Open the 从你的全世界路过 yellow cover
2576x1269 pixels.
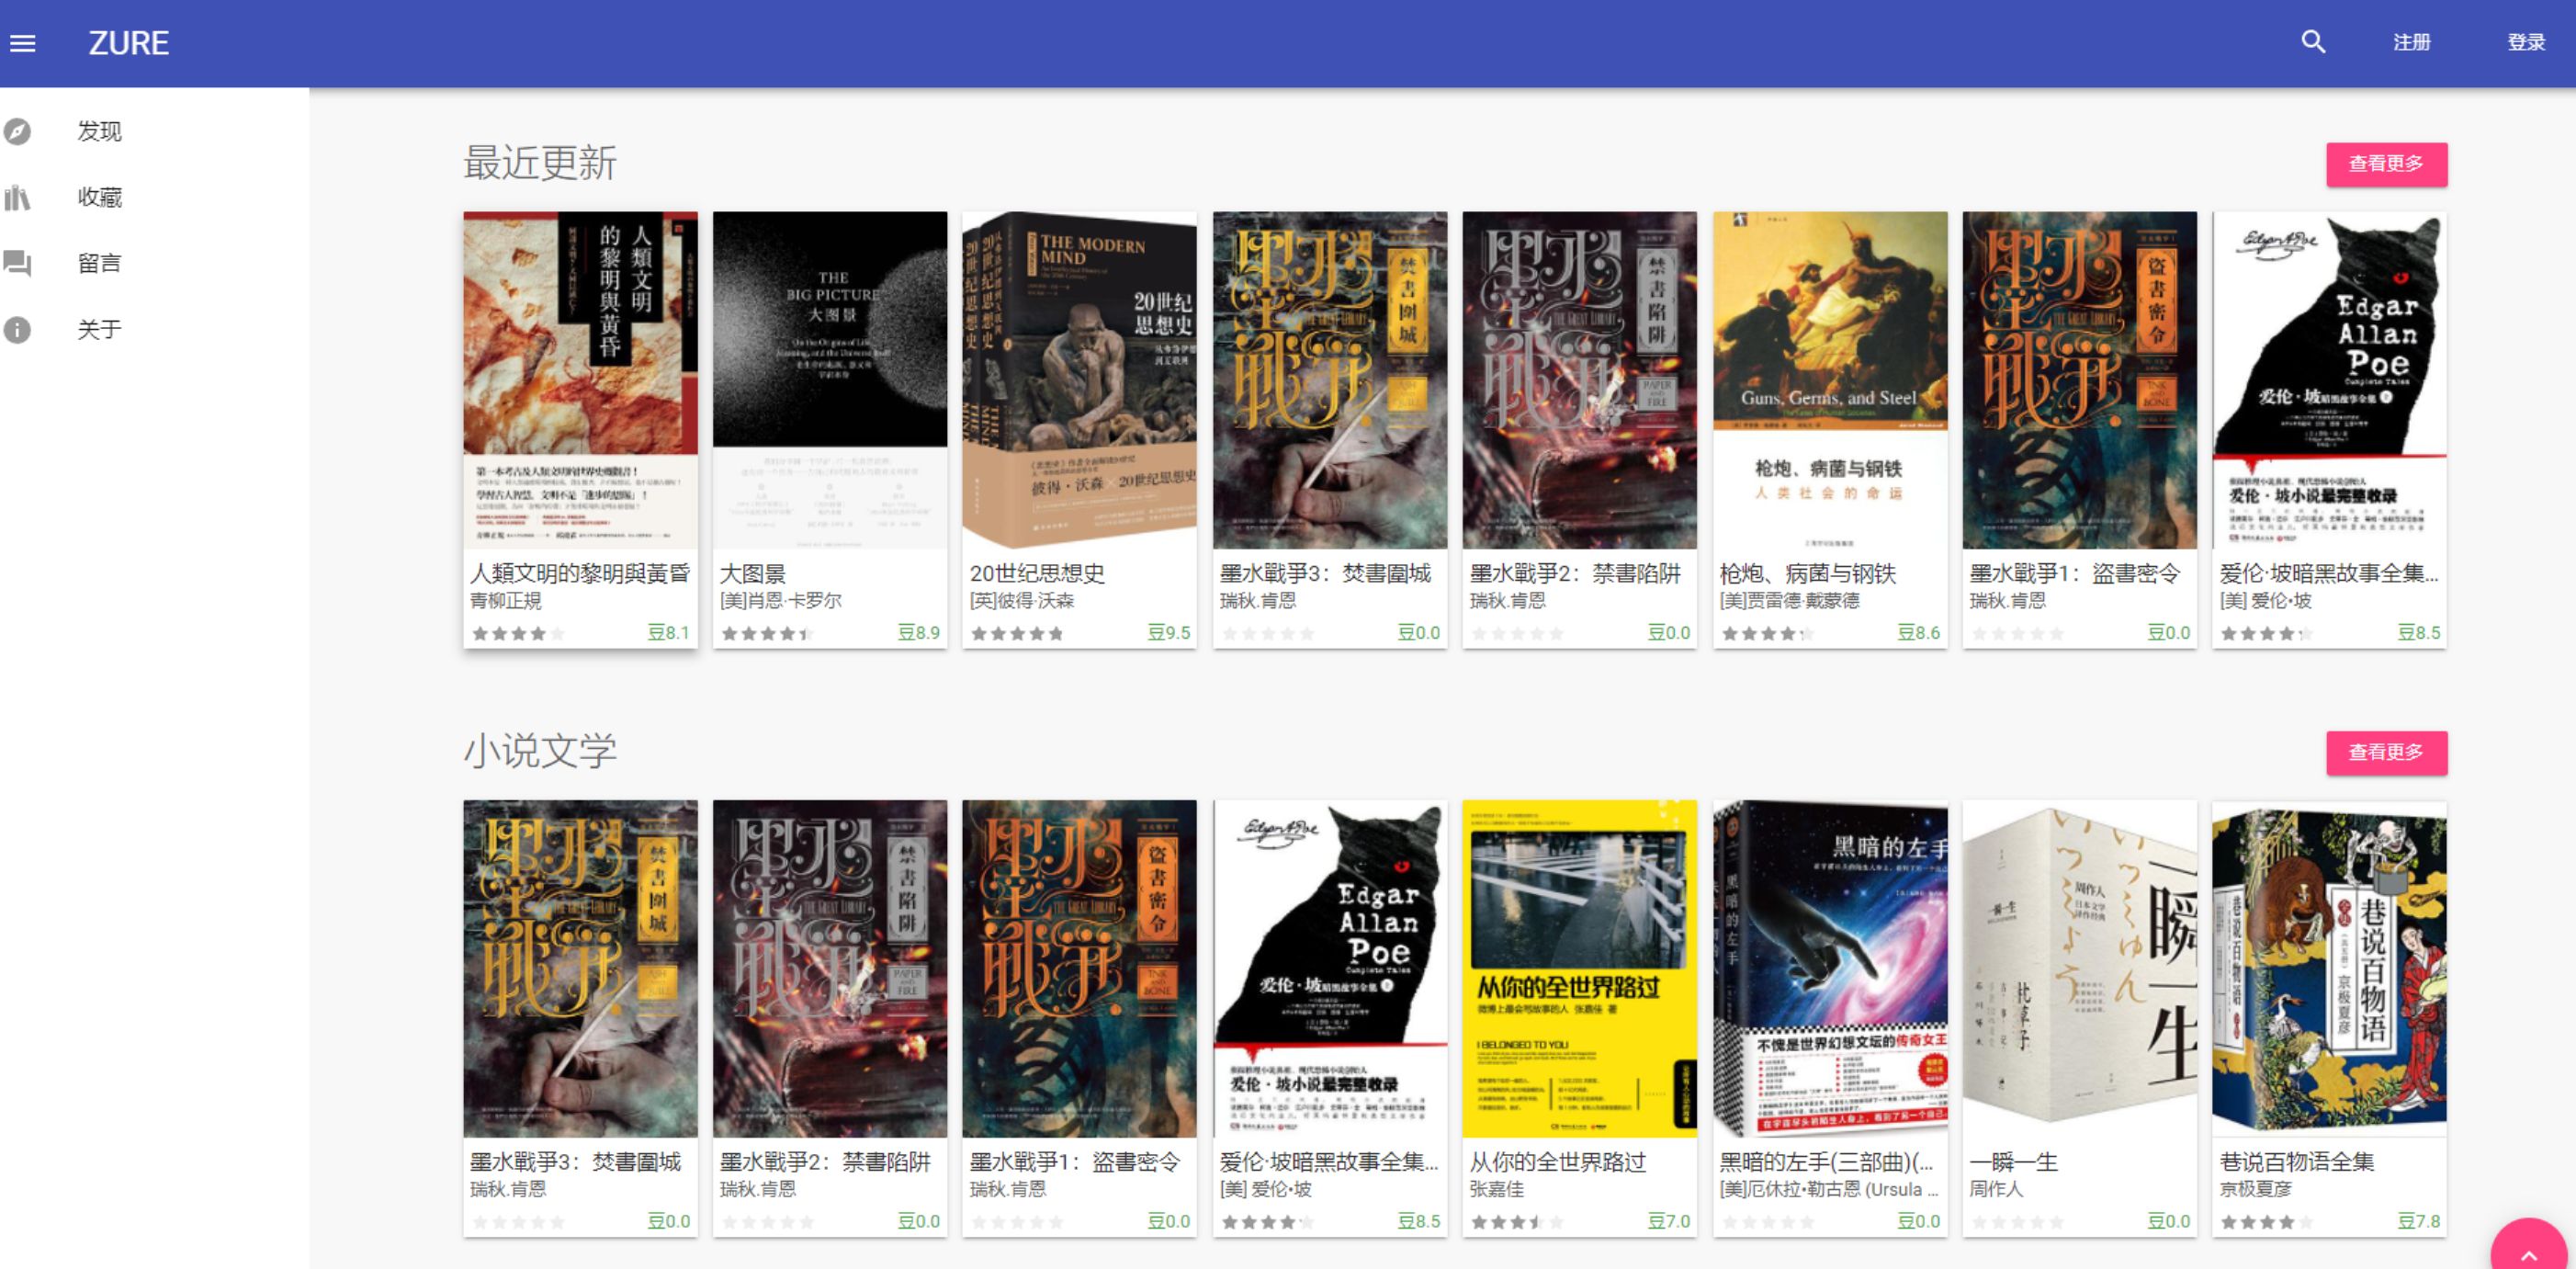point(1579,968)
